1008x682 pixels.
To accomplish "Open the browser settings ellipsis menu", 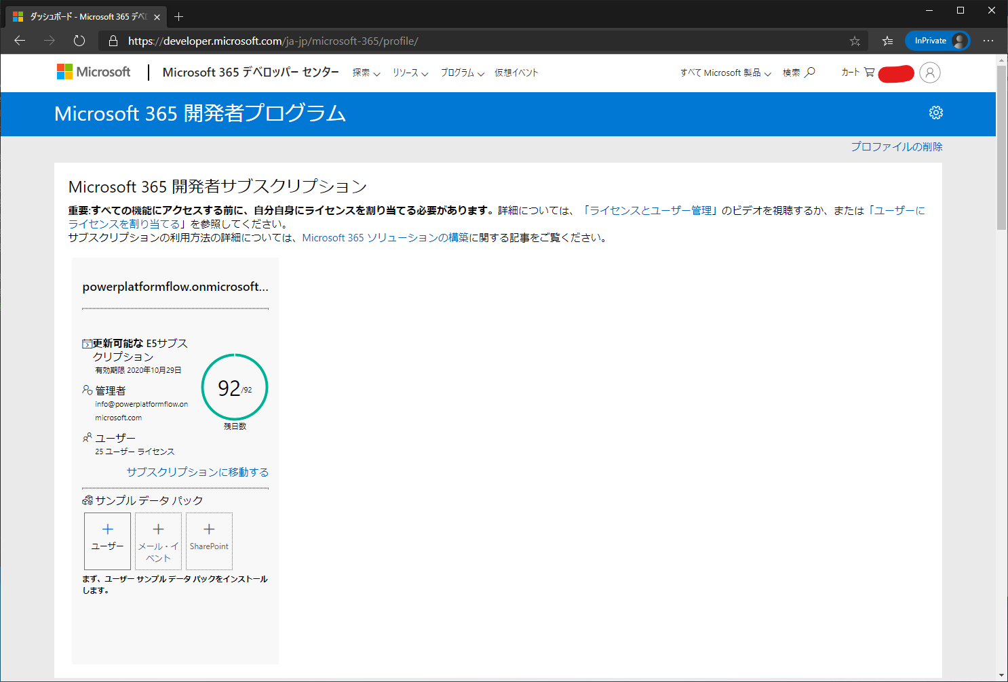I will [988, 41].
